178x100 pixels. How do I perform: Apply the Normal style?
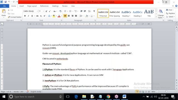(103, 13)
